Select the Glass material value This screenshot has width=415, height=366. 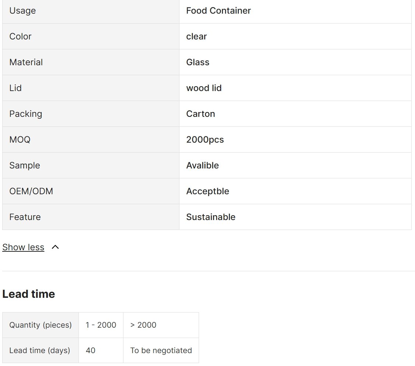click(x=198, y=62)
